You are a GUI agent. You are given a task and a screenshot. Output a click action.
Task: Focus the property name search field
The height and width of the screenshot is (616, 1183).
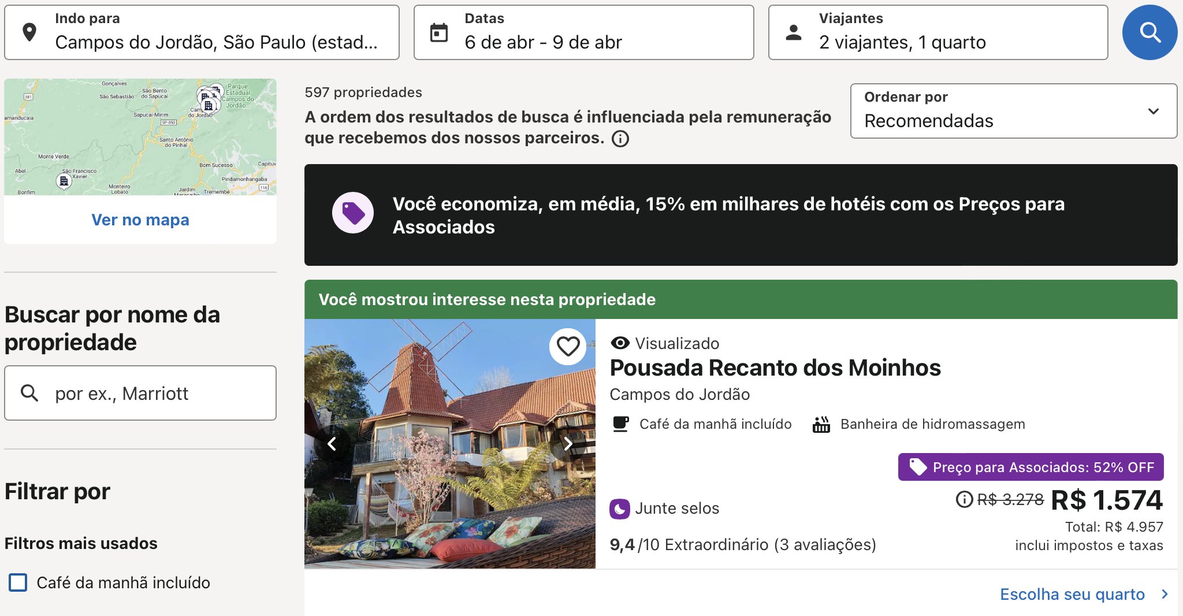pyautogui.click(x=140, y=393)
